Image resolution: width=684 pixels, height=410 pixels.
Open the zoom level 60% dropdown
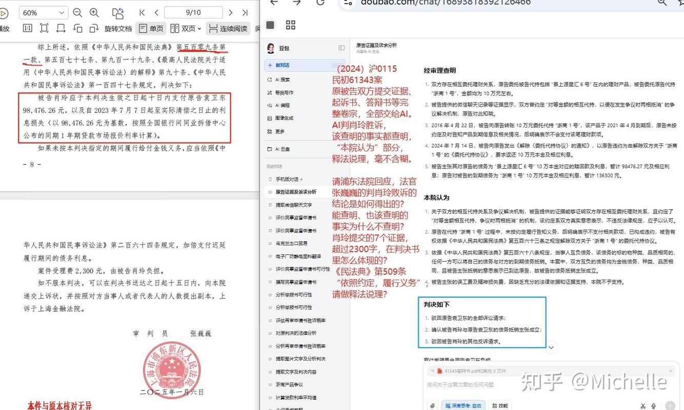click(44, 13)
